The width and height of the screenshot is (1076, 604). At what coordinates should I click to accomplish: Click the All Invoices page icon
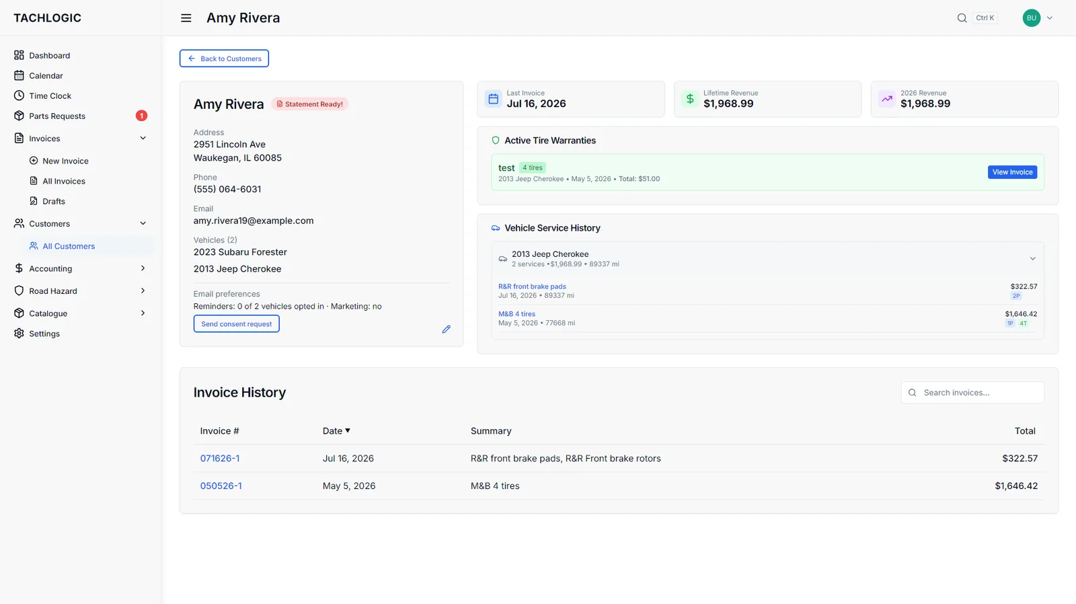click(x=34, y=181)
